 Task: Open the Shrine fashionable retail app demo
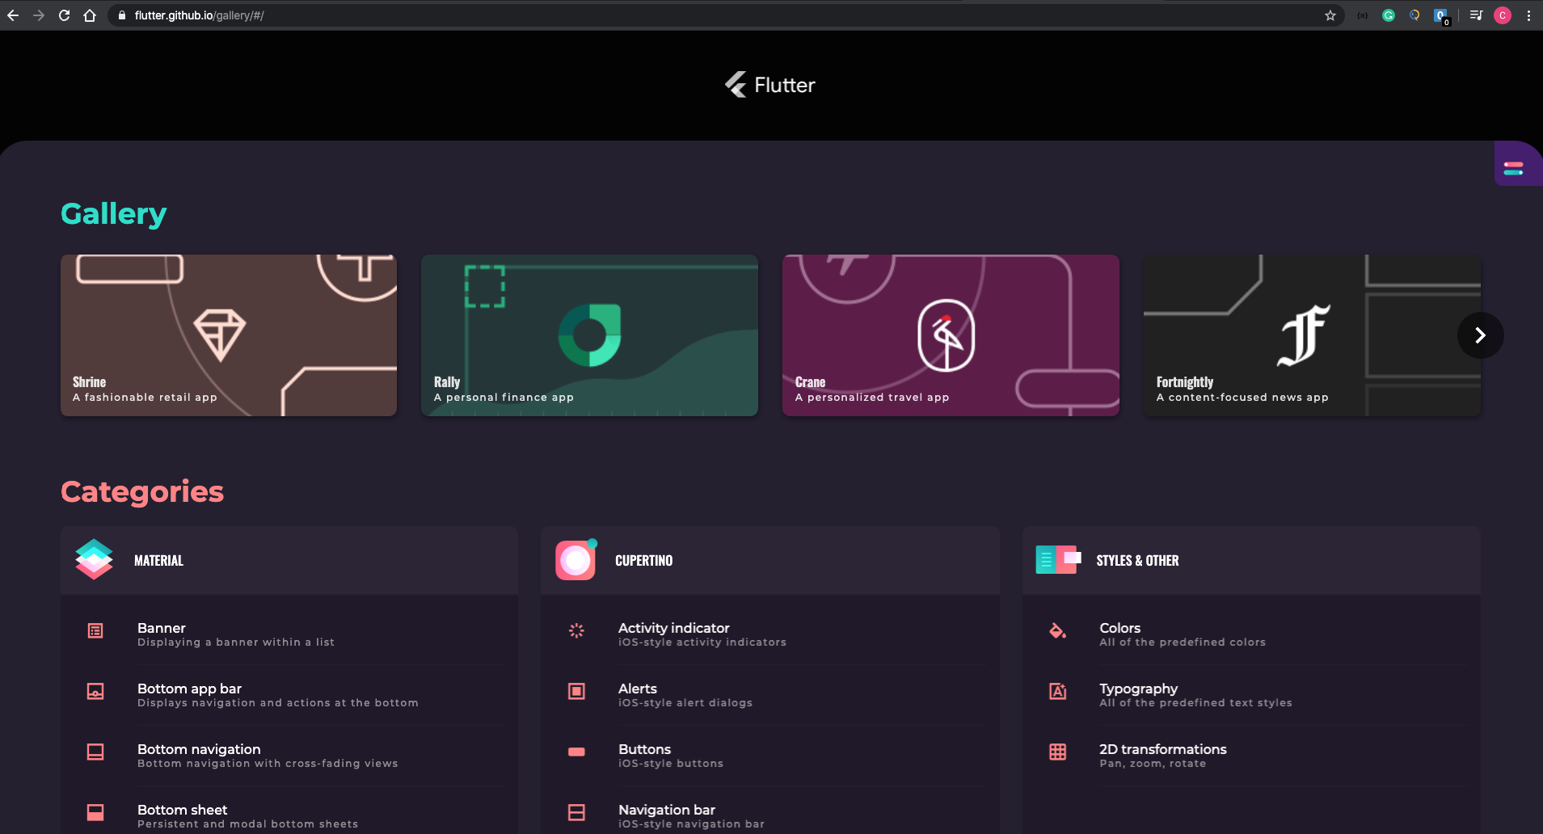tap(229, 335)
